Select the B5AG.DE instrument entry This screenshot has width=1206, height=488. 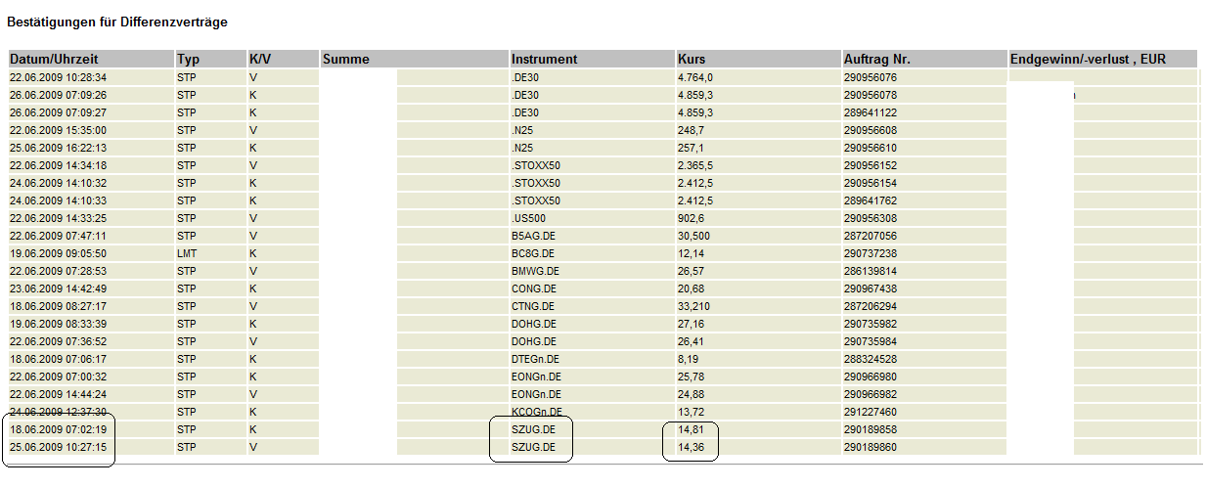click(533, 236)
